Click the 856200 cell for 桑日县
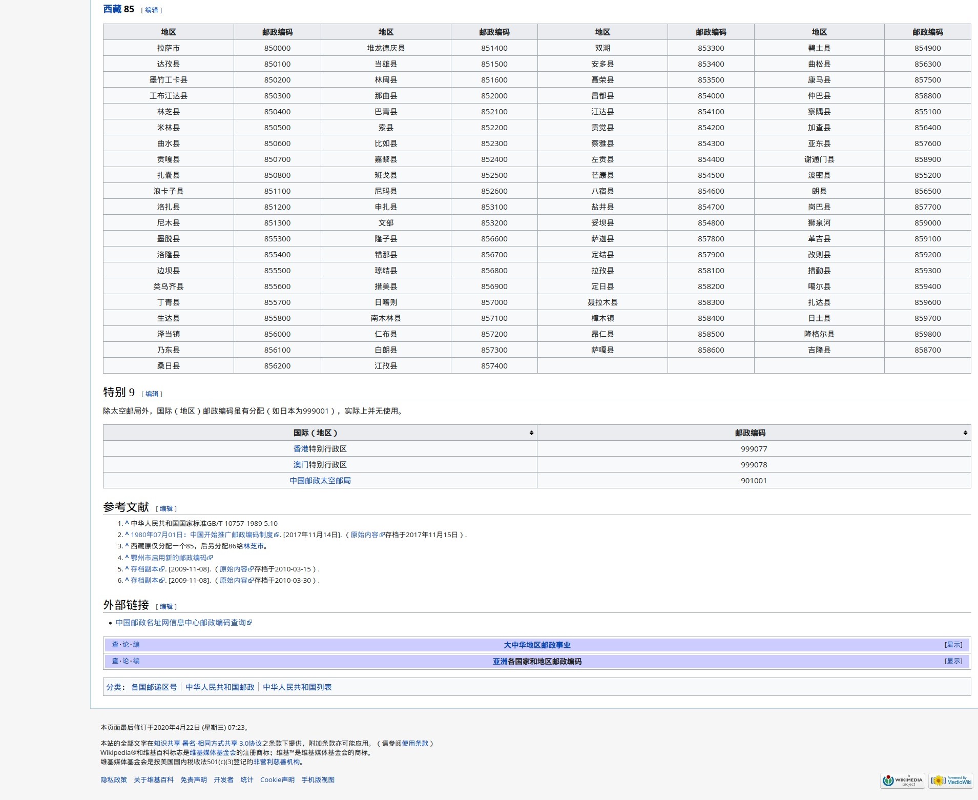The width and height of the screenshot is (978, 800). click(277, 366)
